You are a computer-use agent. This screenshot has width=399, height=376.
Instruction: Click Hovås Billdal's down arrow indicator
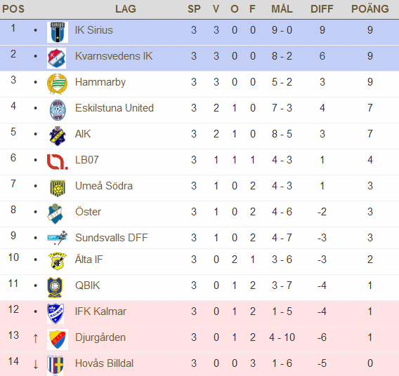point(36,364)
